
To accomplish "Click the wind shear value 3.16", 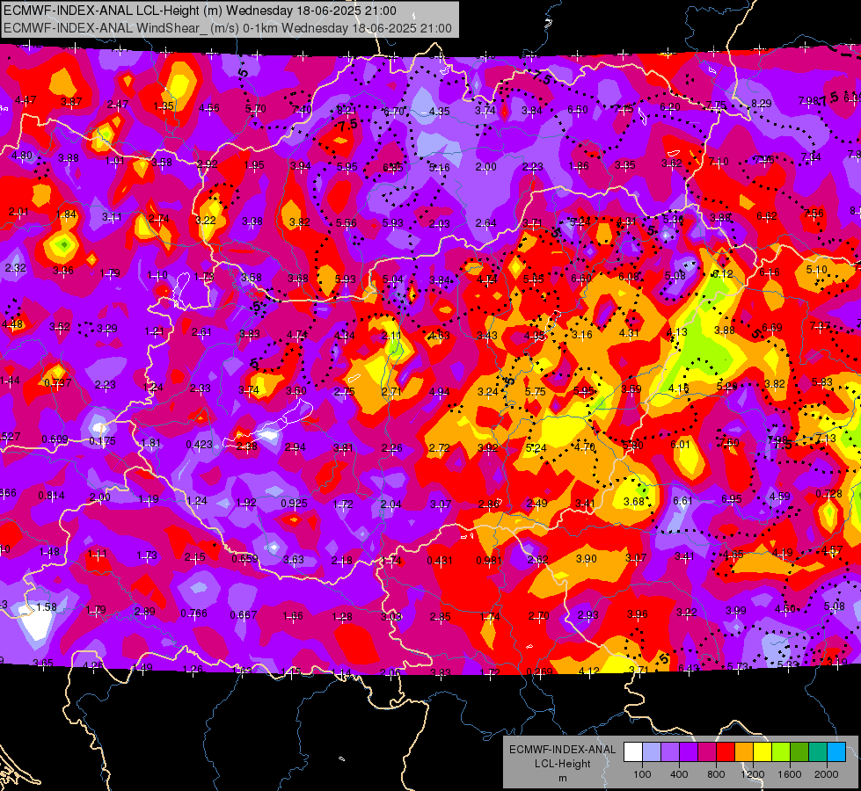I will (581, 334).
